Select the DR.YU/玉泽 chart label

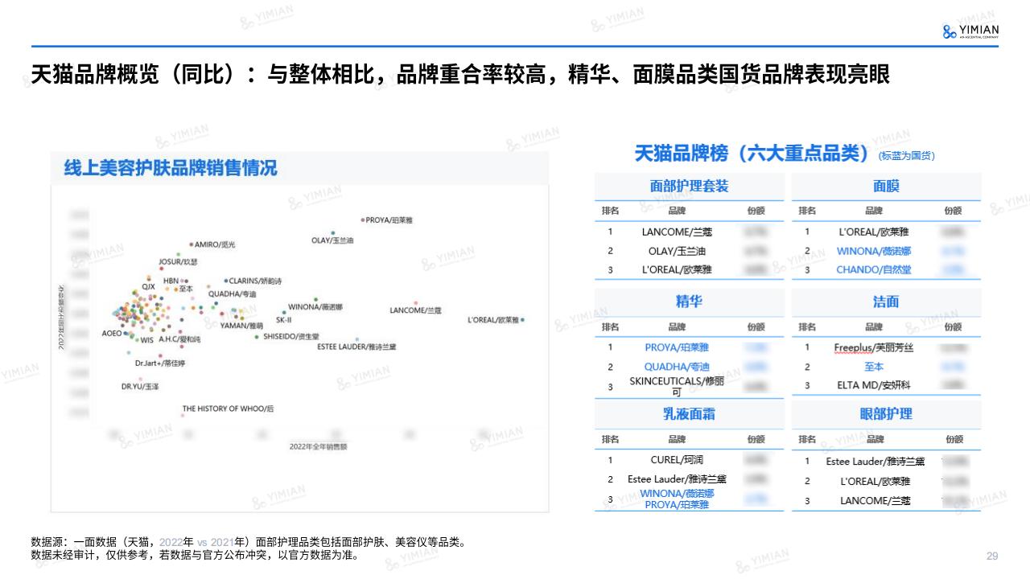point(140,387)
